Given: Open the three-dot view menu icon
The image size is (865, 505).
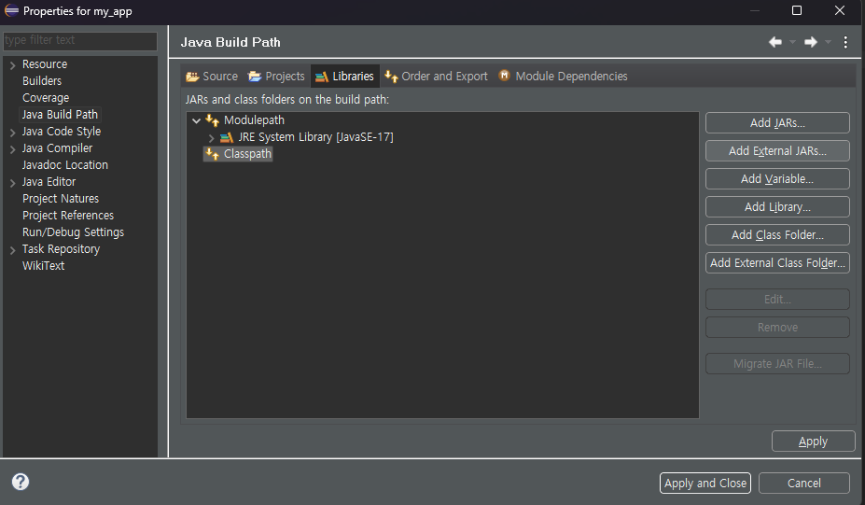Looking at the screenshot, I should click(x=845, y=42).
